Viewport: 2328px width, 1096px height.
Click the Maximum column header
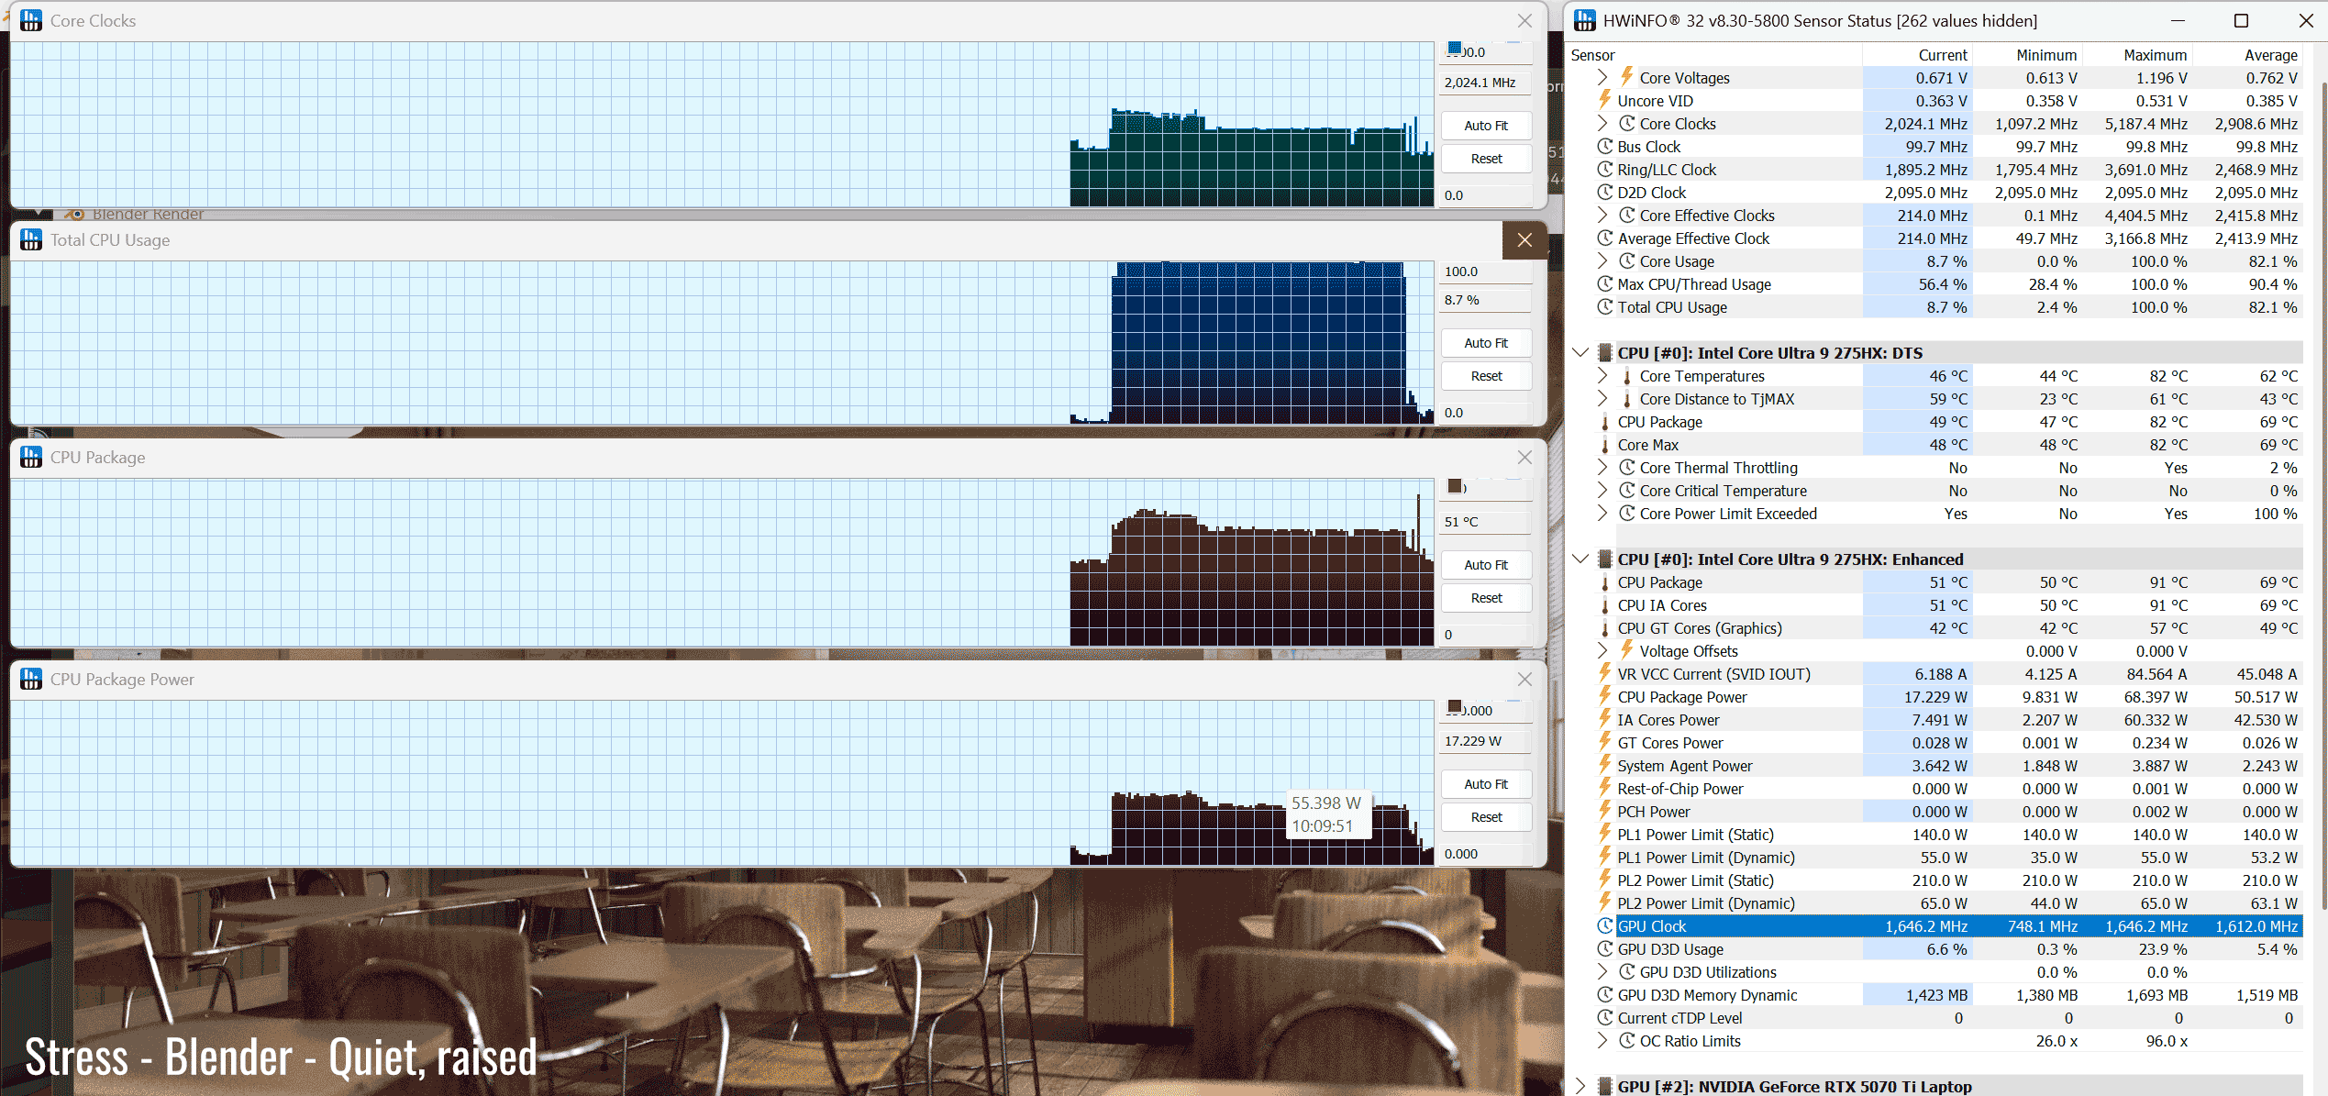pos(2154,55)
